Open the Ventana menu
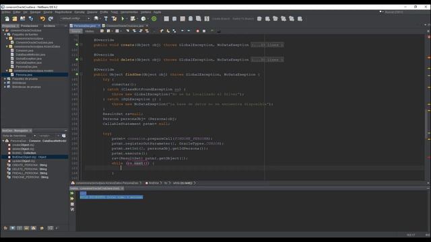Image resolution: width=431 pixels, height=242 pixels. [145, 12]
